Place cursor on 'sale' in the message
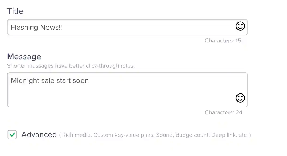The width and height of the screenshot is (287, 156). click(x=48, y=81)
